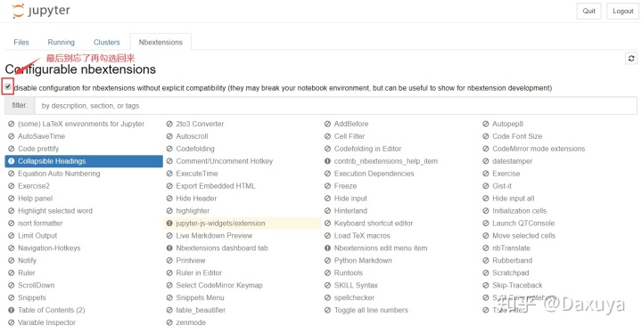The width and height of the screenshot is (642, 333).
Task: Select Collapsible Headings extension
Action: 84,161
